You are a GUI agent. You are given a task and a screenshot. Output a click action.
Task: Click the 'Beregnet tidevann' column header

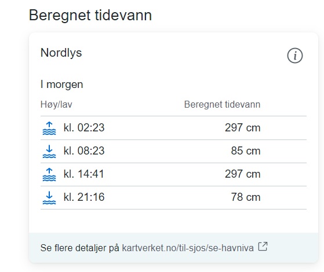click(222, 104)
